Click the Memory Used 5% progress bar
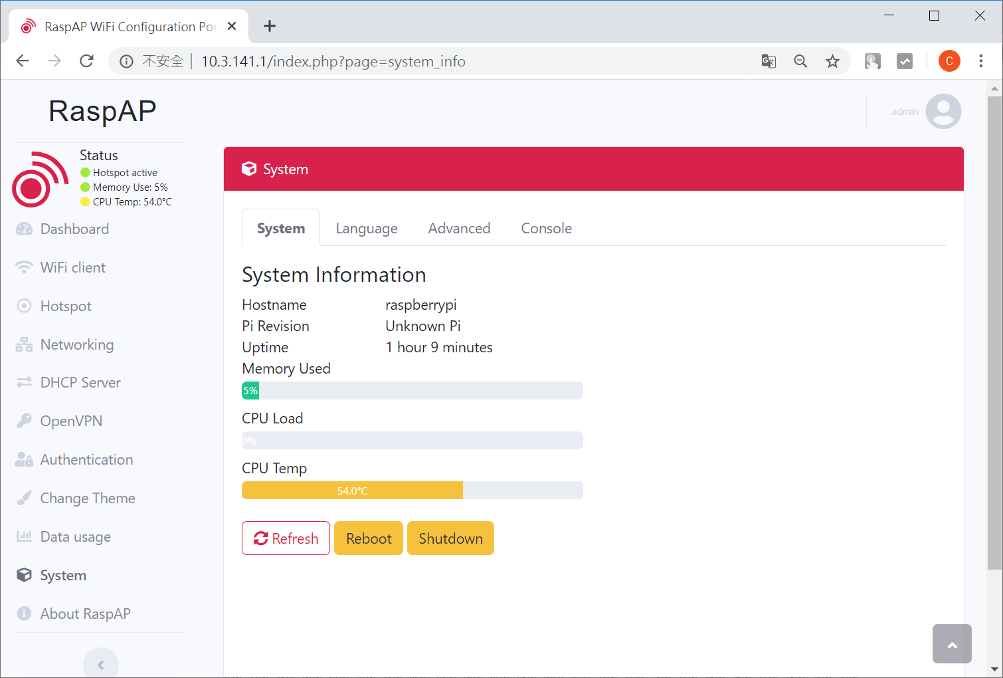The height and width of the screenshot is (678, 1003). click(x=412, y=390)
